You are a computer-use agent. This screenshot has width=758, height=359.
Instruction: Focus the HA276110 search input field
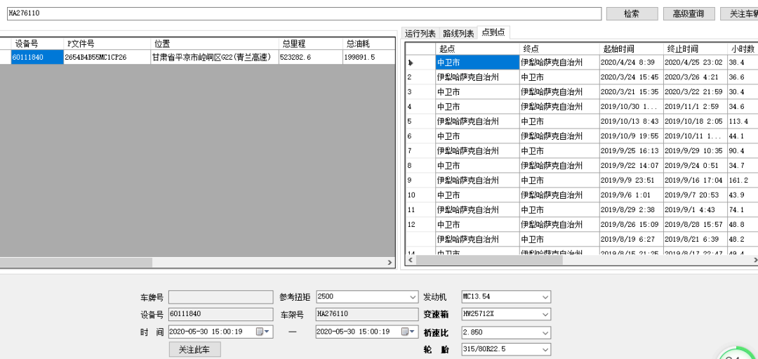coord(304,13)
